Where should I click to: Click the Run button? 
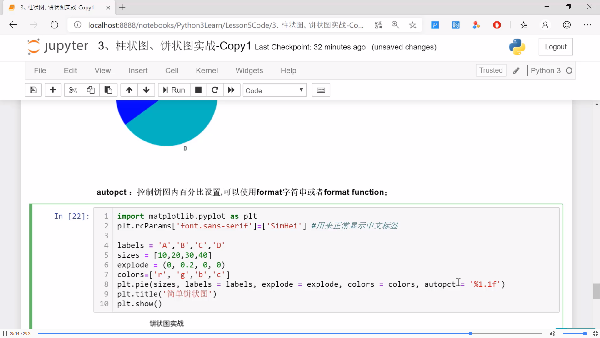click(174, 90)
